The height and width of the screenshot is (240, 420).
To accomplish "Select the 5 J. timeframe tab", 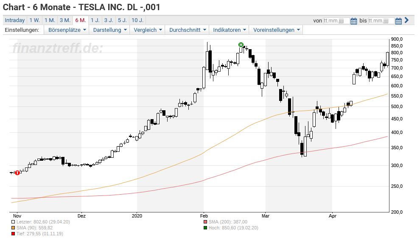I will tap(123, 20).
